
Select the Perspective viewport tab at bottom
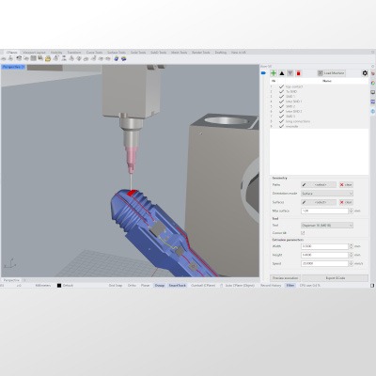point(11,280)
